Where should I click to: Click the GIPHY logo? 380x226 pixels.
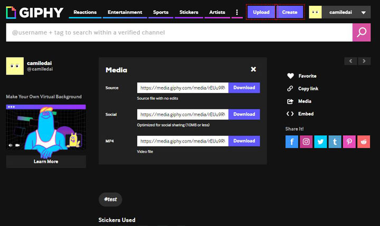coord(35,12)
